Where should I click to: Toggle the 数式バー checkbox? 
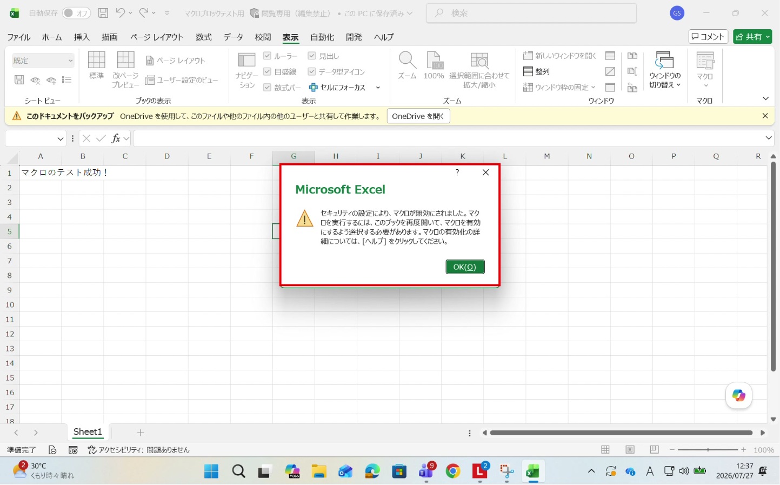tap(267, 87)
